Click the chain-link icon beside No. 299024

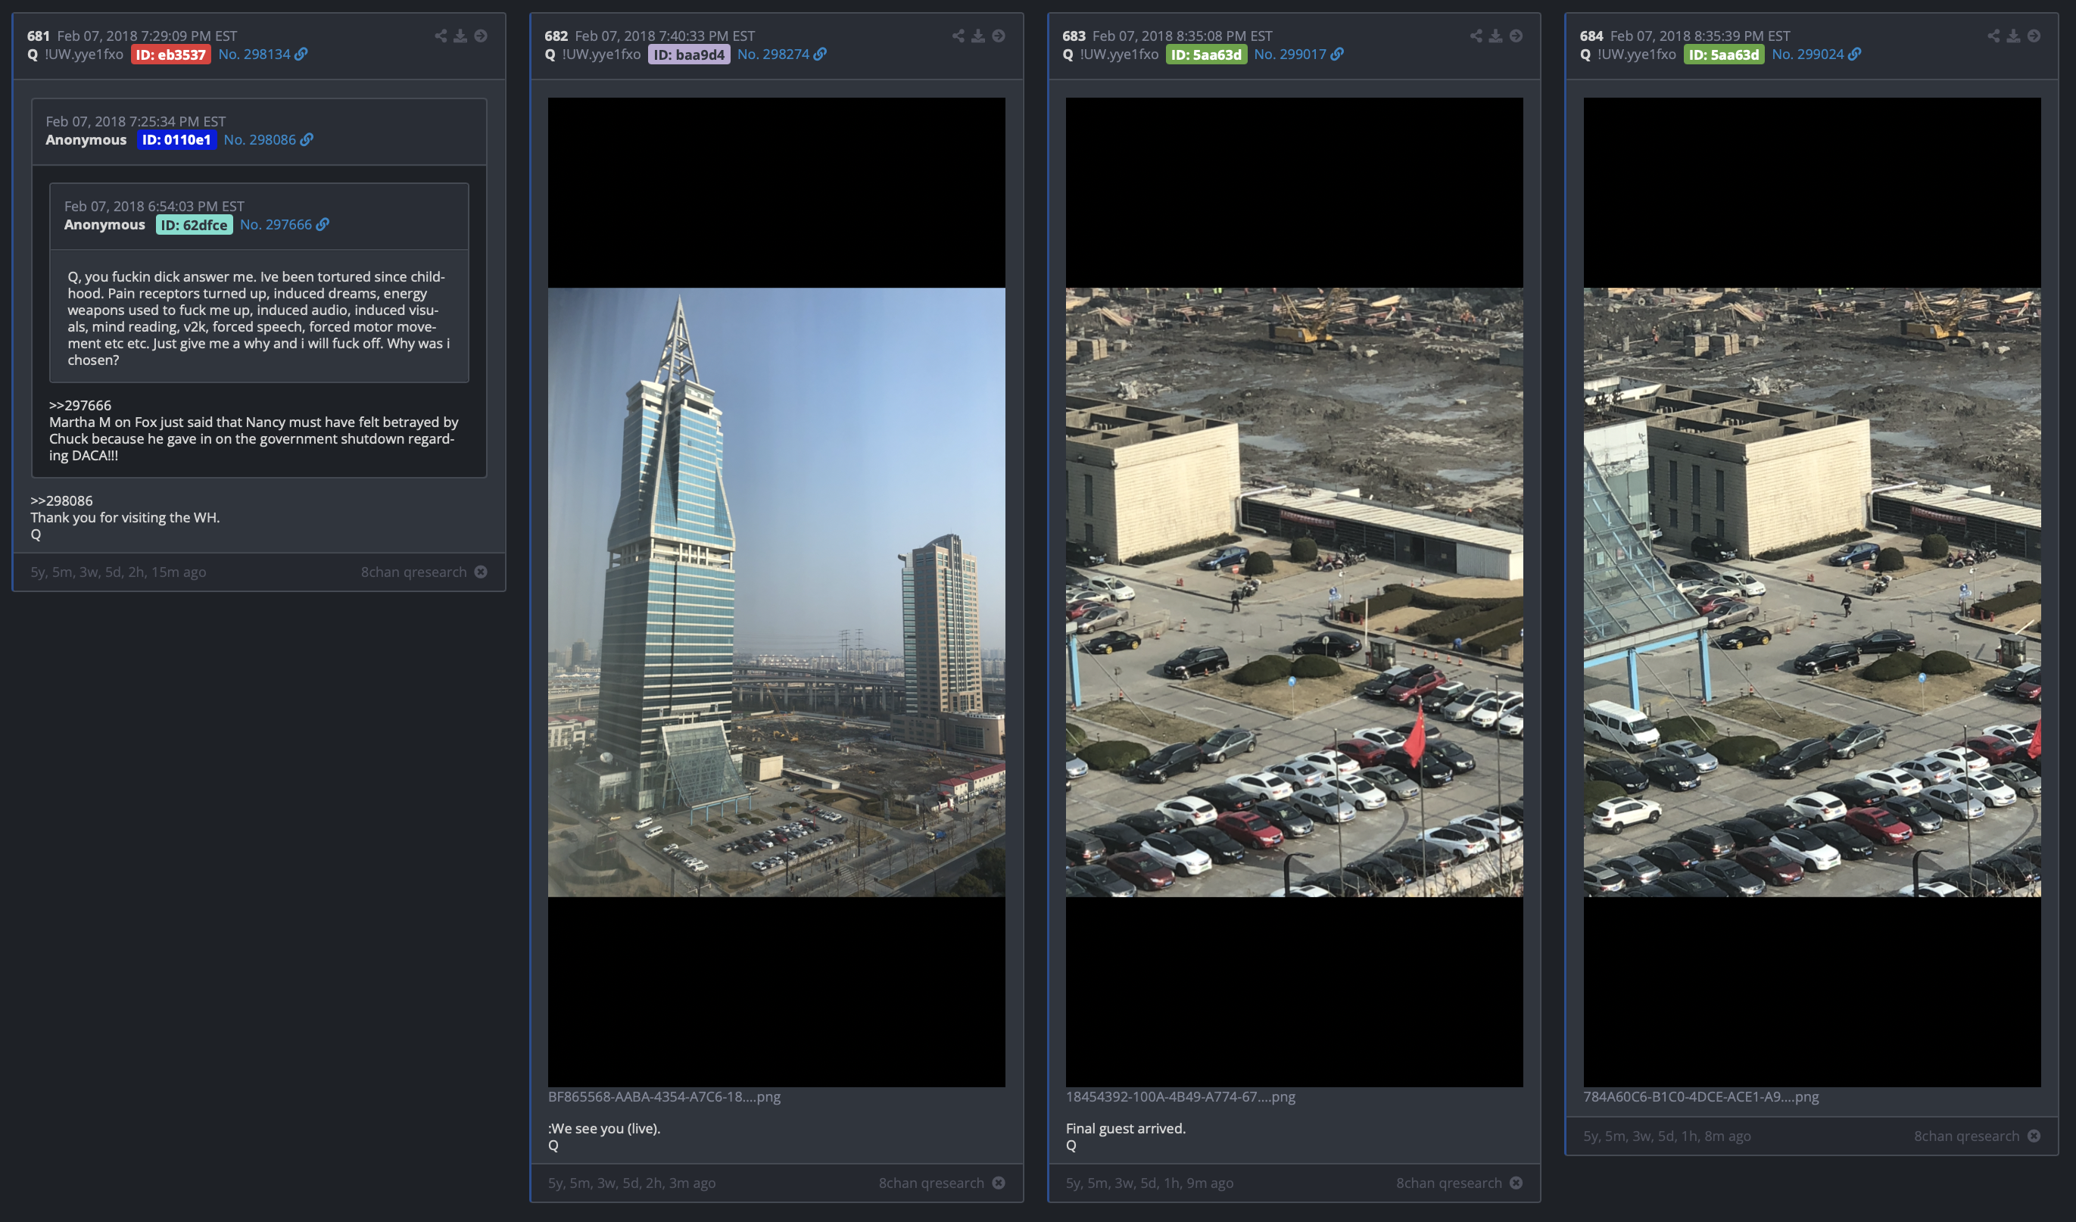click(1854, 54)
